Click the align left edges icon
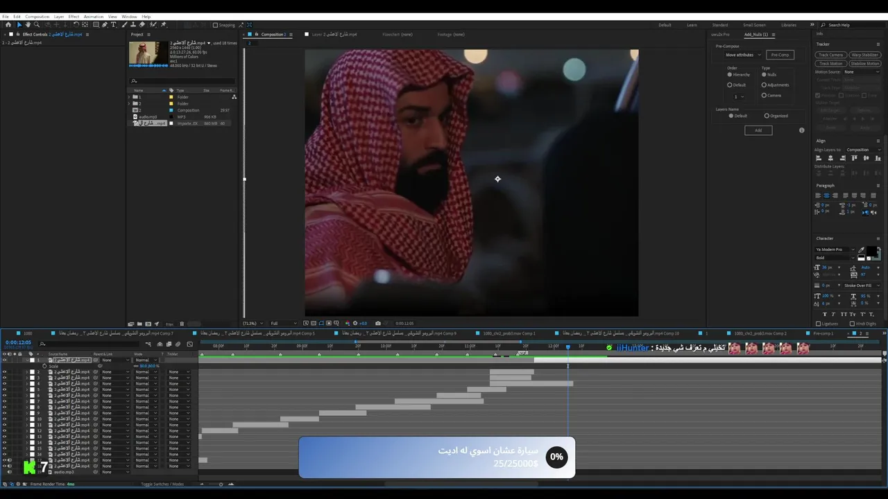888x499 pixels. [819, 158]
